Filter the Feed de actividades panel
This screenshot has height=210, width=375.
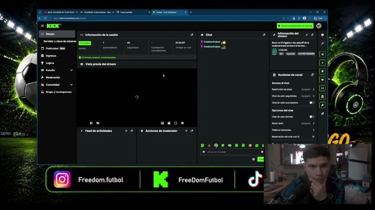[126, 131]
